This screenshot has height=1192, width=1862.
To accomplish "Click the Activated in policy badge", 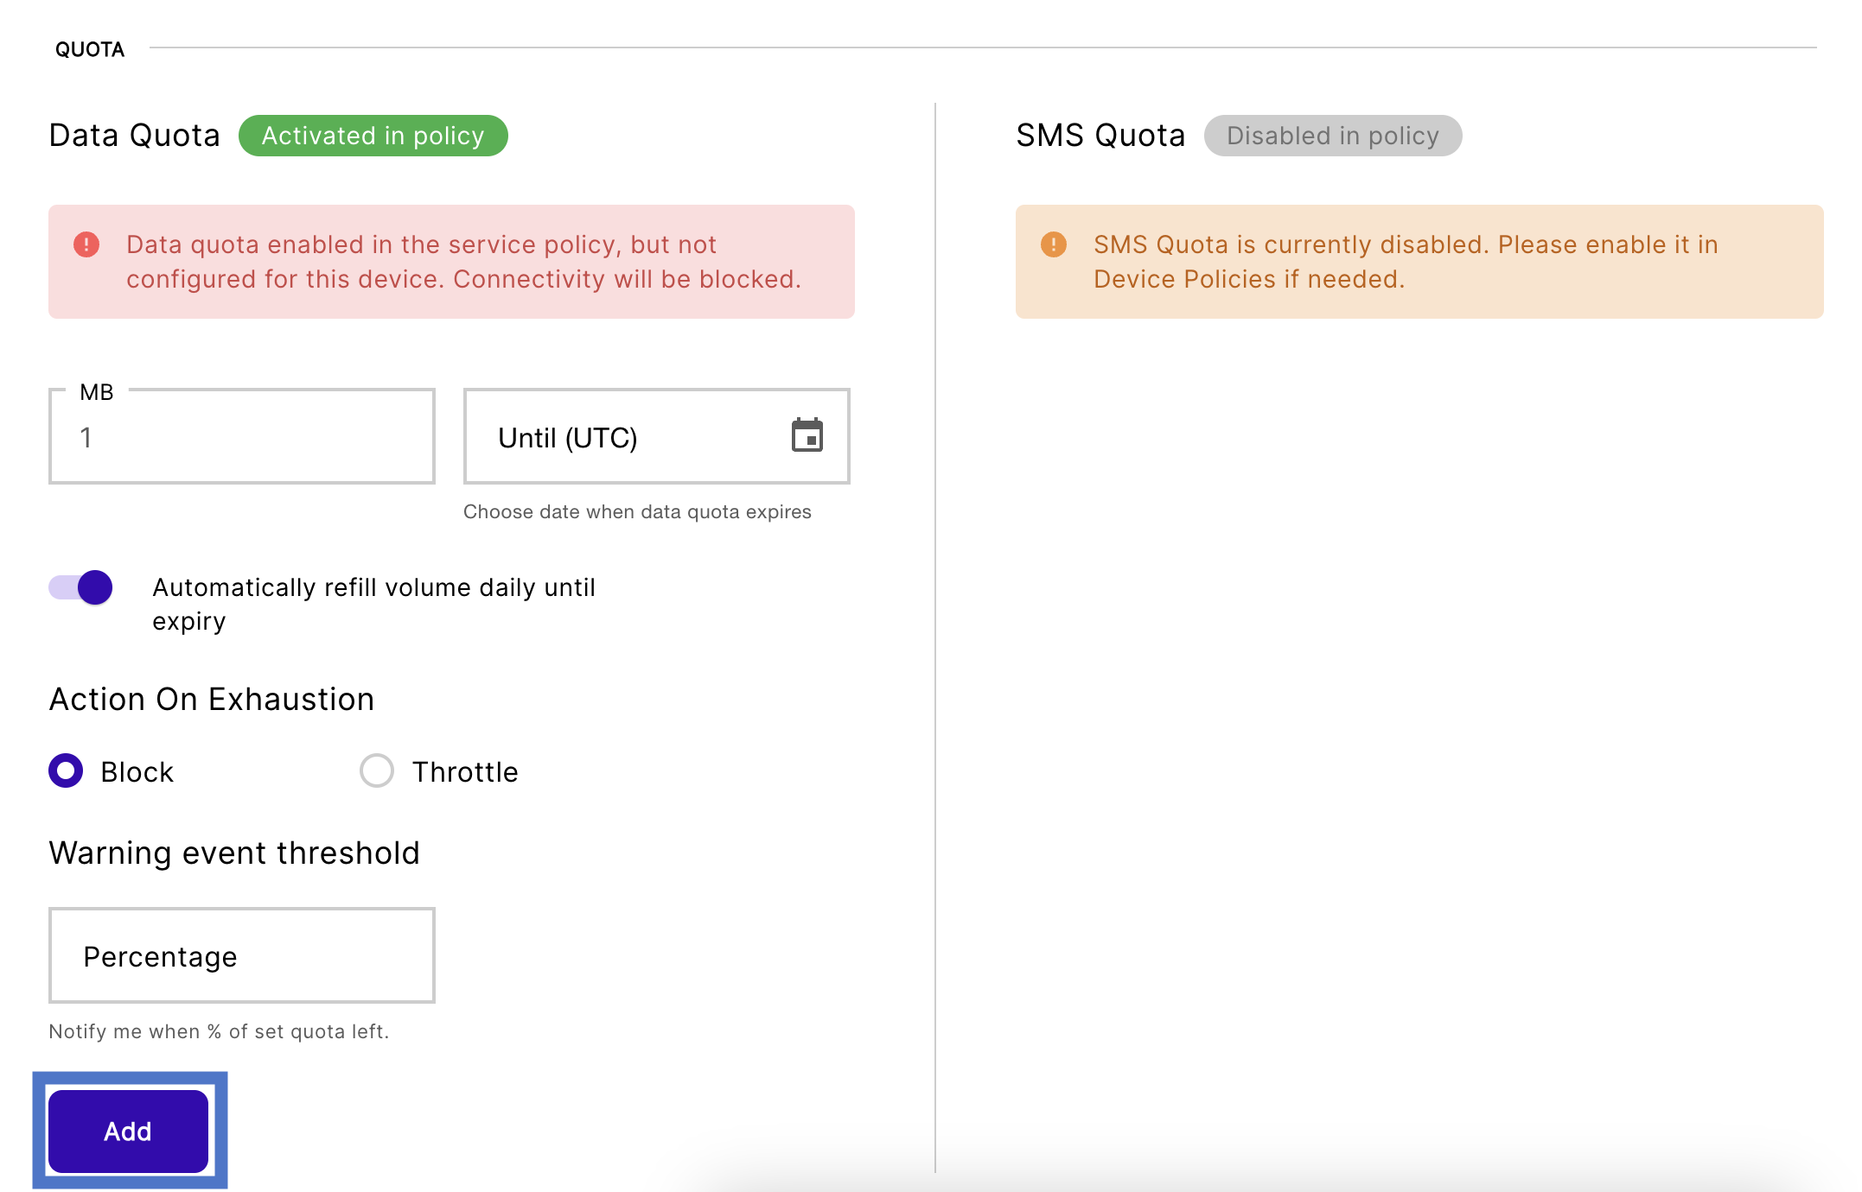I will 373,136.
